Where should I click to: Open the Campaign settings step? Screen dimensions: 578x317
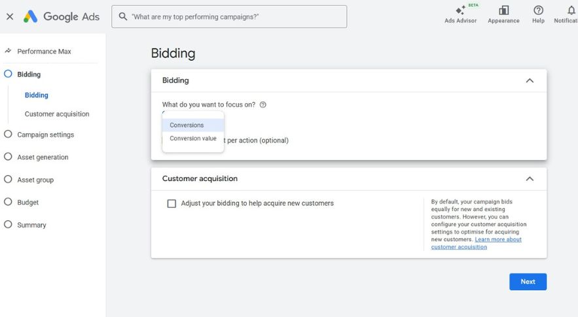click(45, 135)
